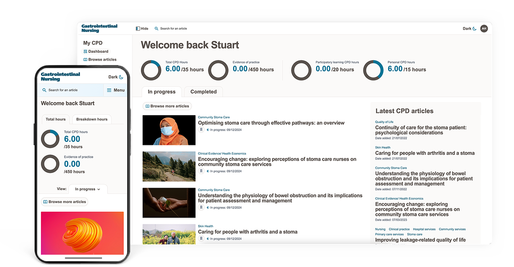Click the phone Evidence of practice ring

[50, 164]
